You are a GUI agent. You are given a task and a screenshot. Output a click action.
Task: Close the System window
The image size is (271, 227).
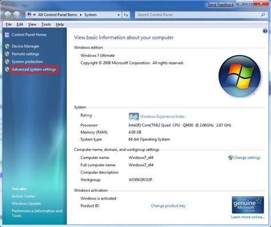(x=261, y=4)
